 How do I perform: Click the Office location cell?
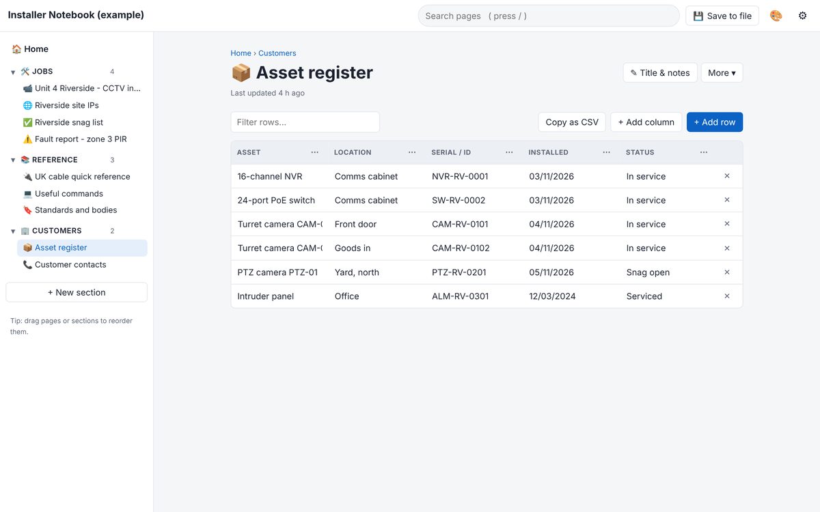377,296
